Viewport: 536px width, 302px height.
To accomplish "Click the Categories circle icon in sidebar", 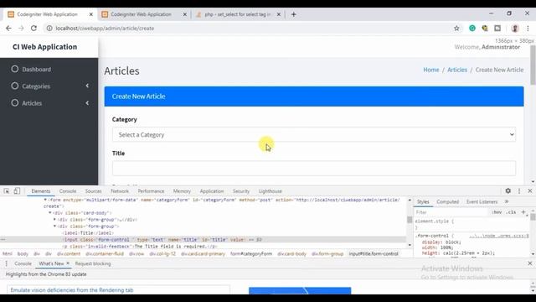I will coord(15,86).
